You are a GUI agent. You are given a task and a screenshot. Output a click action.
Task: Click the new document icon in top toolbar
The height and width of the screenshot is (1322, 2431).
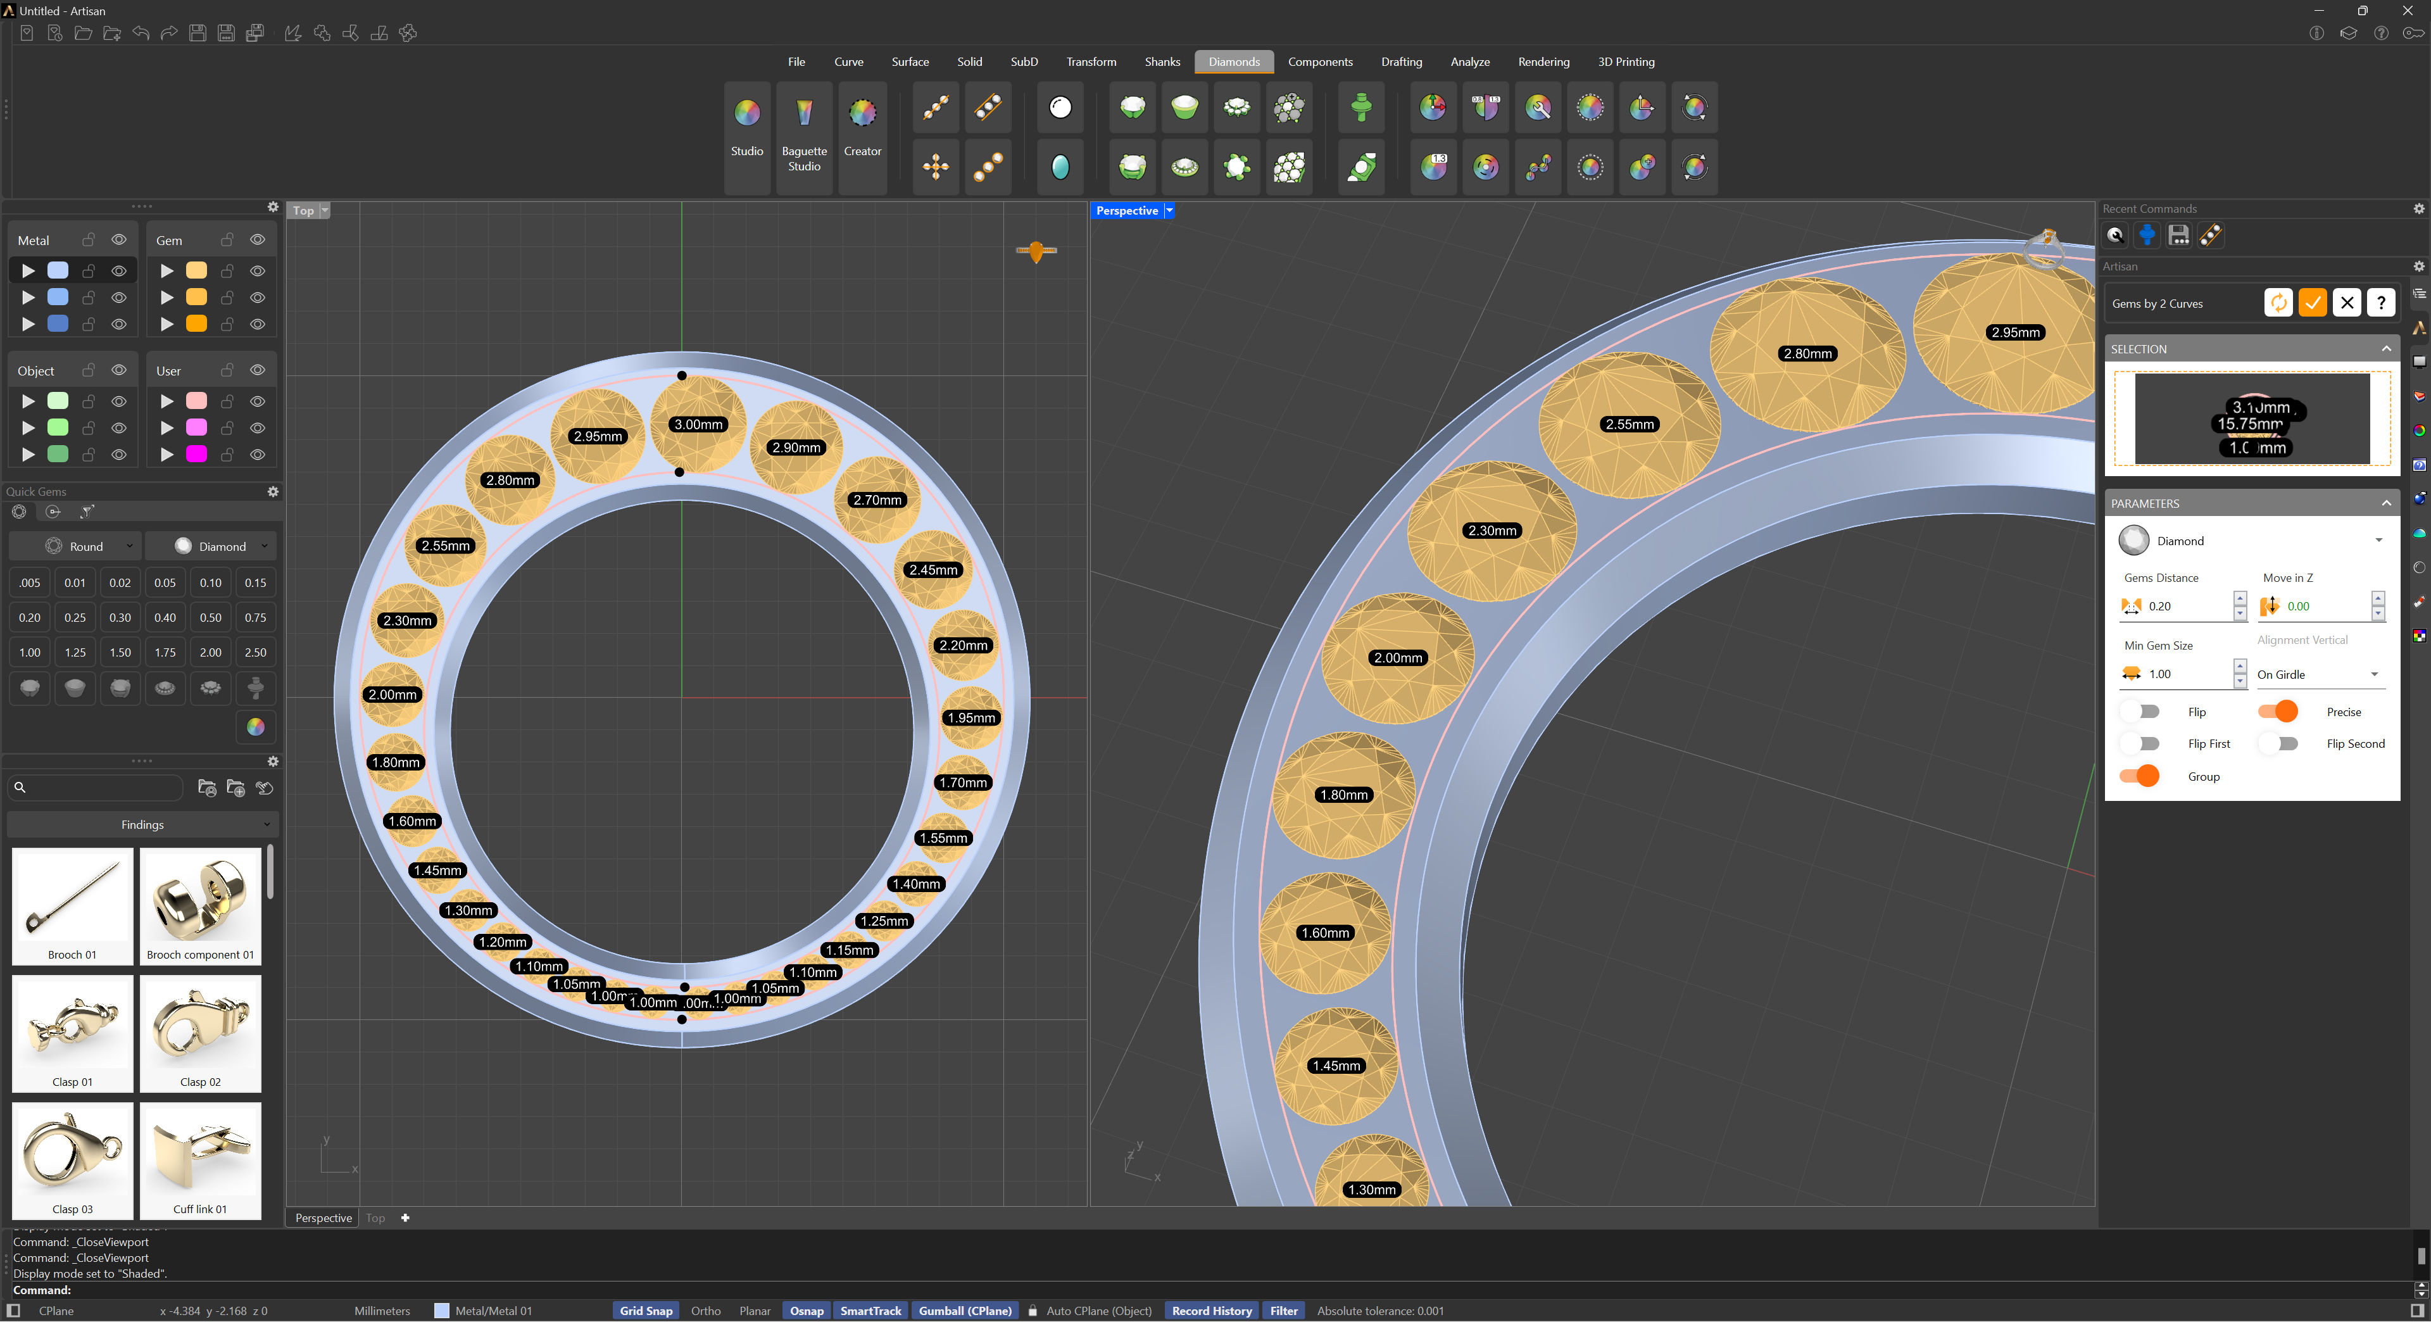[27, 33]
